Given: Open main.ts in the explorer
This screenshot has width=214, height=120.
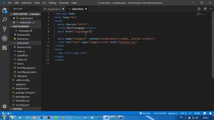Looking at the screenshot, I should click(x=25, y=51).
